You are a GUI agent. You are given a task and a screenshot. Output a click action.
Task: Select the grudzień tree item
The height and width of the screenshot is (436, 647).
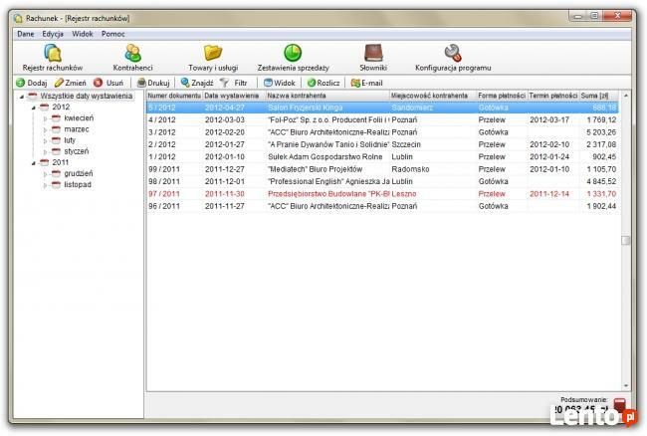click(x=79, y=173)
